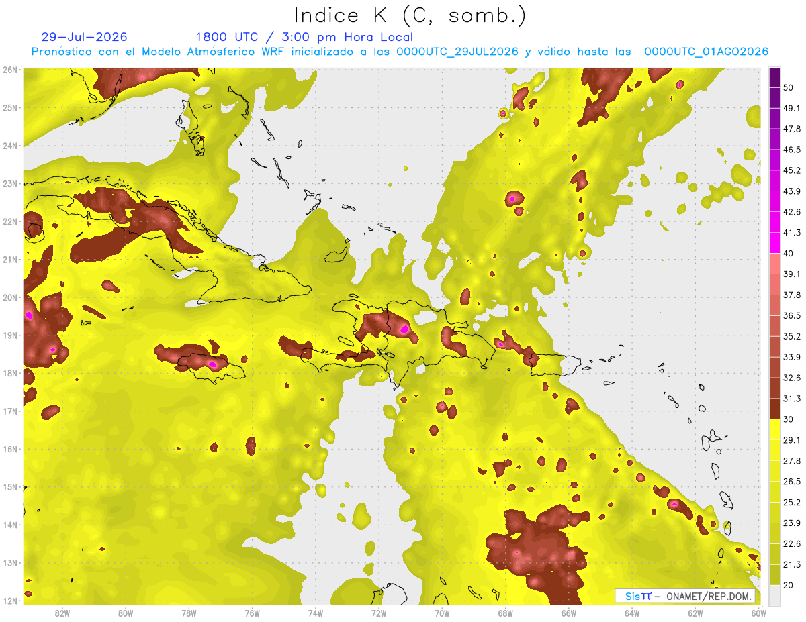Click the longitude label "66W"

click(x=569, y=613)
